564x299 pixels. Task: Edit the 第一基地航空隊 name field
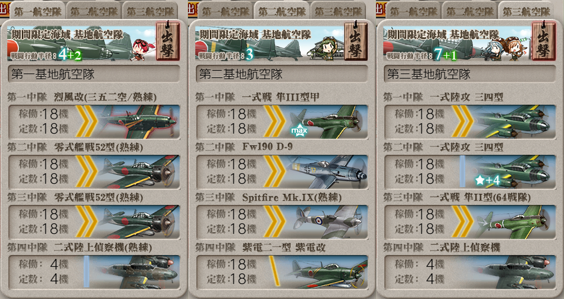point(94,74)
